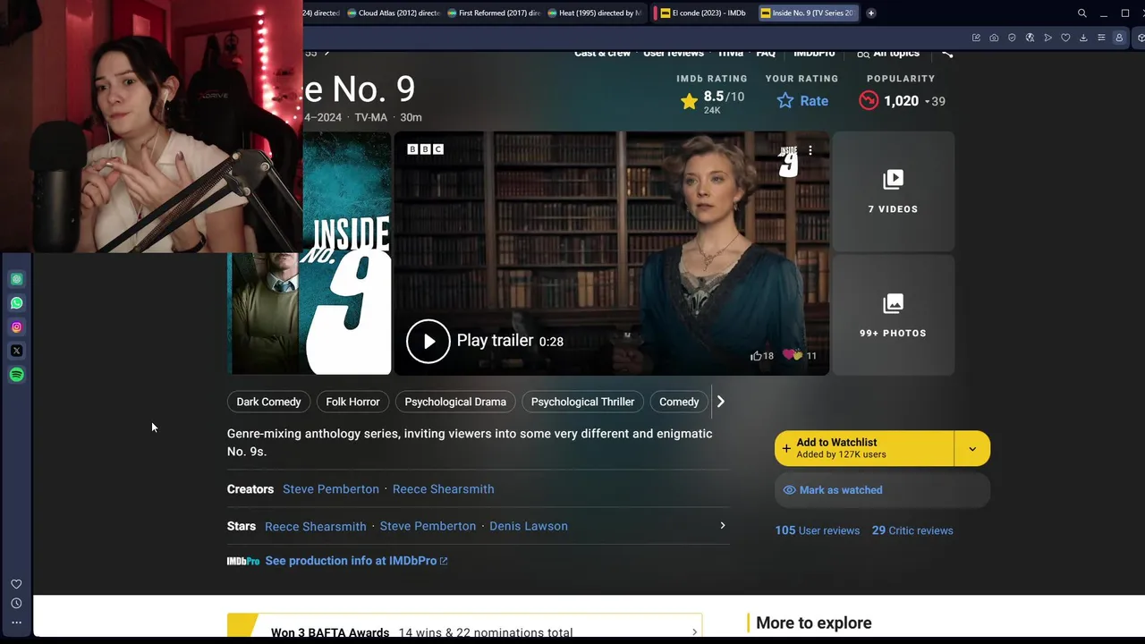Open a new browser tab with plus button
Viewport: 1145px width, 644px height.
870,13
